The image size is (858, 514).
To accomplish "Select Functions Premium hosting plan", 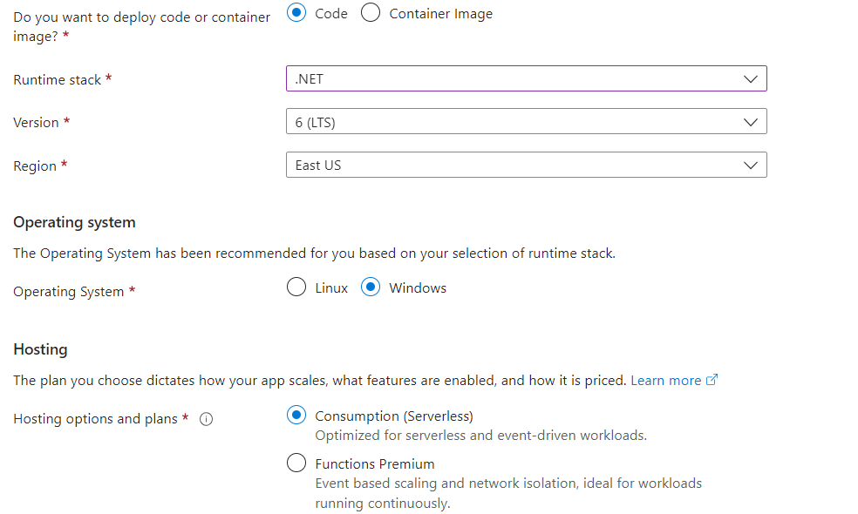I will [296, 463].
